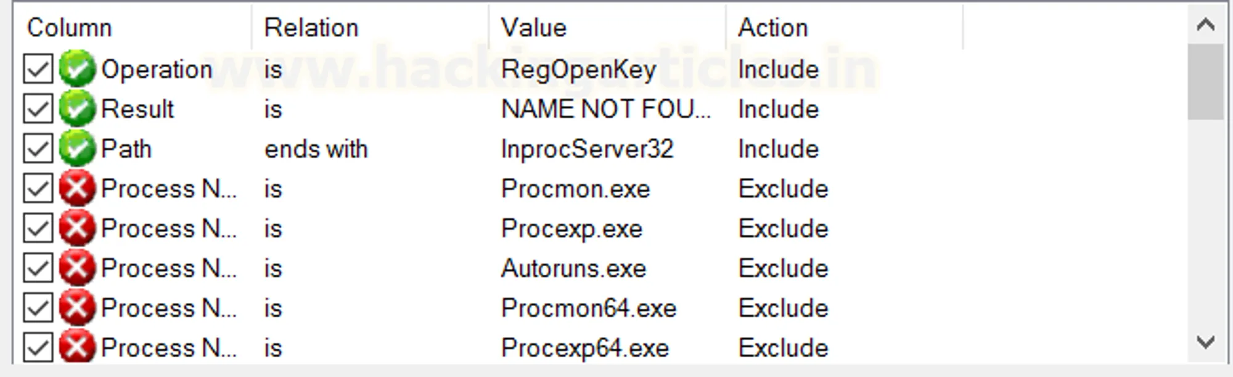Select the InprocServer32 value entry

pos(587,149)
